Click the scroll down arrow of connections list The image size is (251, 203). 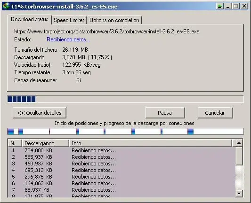click(239, 194)
